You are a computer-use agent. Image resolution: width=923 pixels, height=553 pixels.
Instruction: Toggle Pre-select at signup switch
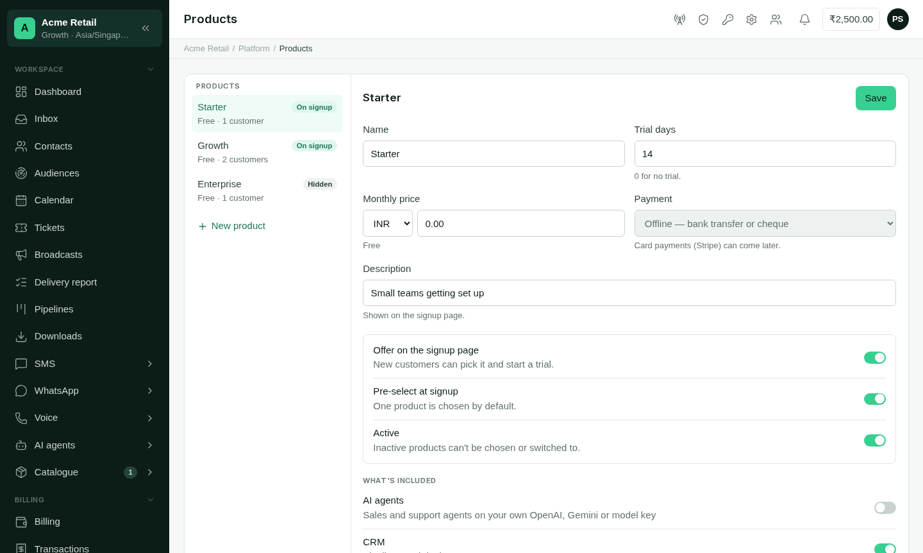(x=874, y=399)
